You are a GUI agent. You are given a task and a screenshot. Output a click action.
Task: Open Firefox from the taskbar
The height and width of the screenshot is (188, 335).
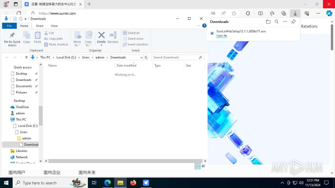[x=133, y=183]
